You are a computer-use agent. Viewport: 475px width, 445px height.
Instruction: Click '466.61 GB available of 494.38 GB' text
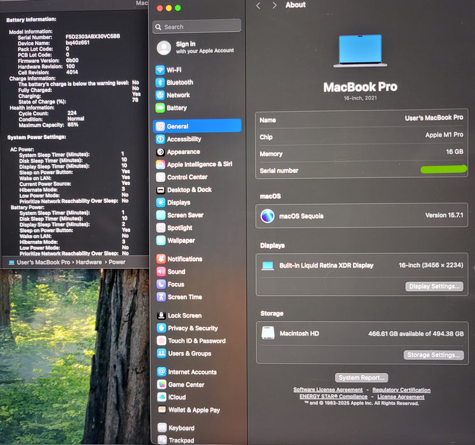pyautogui.click(x=416, y=334)
